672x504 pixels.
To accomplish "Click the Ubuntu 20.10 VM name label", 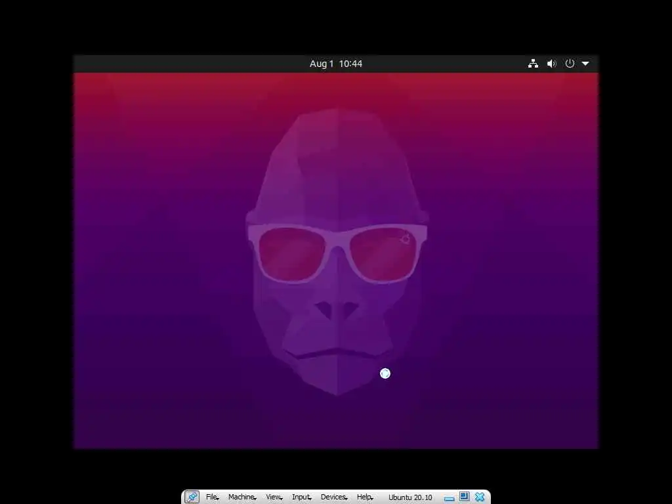I will tap(410, 497).
